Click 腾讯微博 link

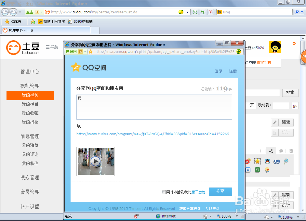tap(199, 192)
